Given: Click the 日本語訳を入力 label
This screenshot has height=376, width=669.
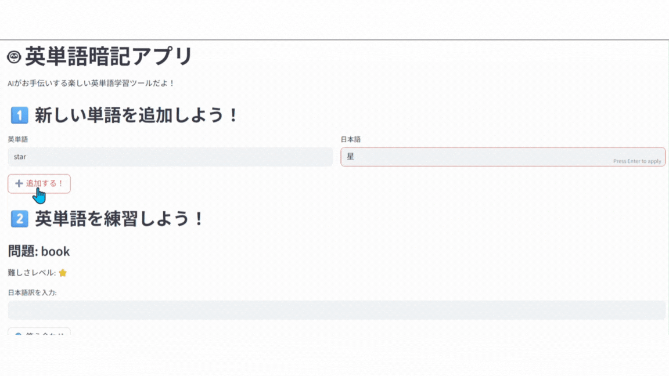Looking at the screenshot, I should coord(32,292).
